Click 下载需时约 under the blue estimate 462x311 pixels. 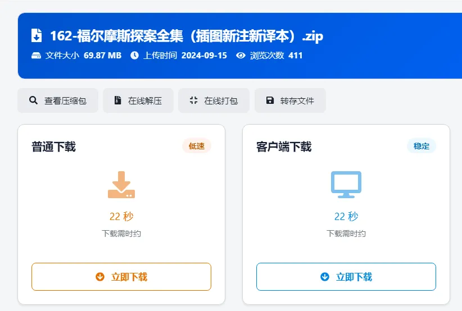pyautogui.click(x=346, y=234)
